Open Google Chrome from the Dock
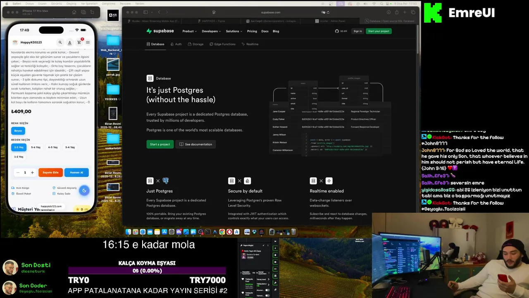Viewport: 529px width, 298px height. point(222,232)
